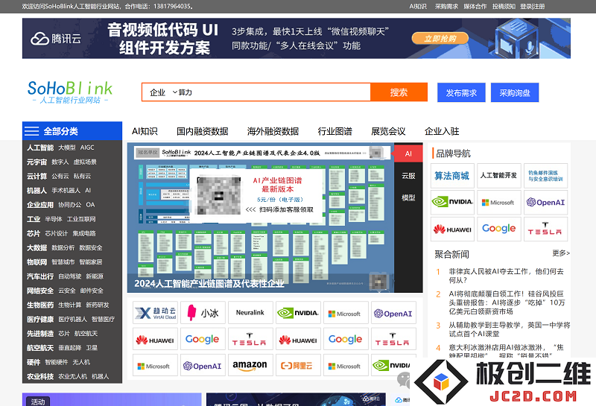Open the top-bar 投稿须知 link
Screen dimensions: 596x406
(x=504, y=7)
